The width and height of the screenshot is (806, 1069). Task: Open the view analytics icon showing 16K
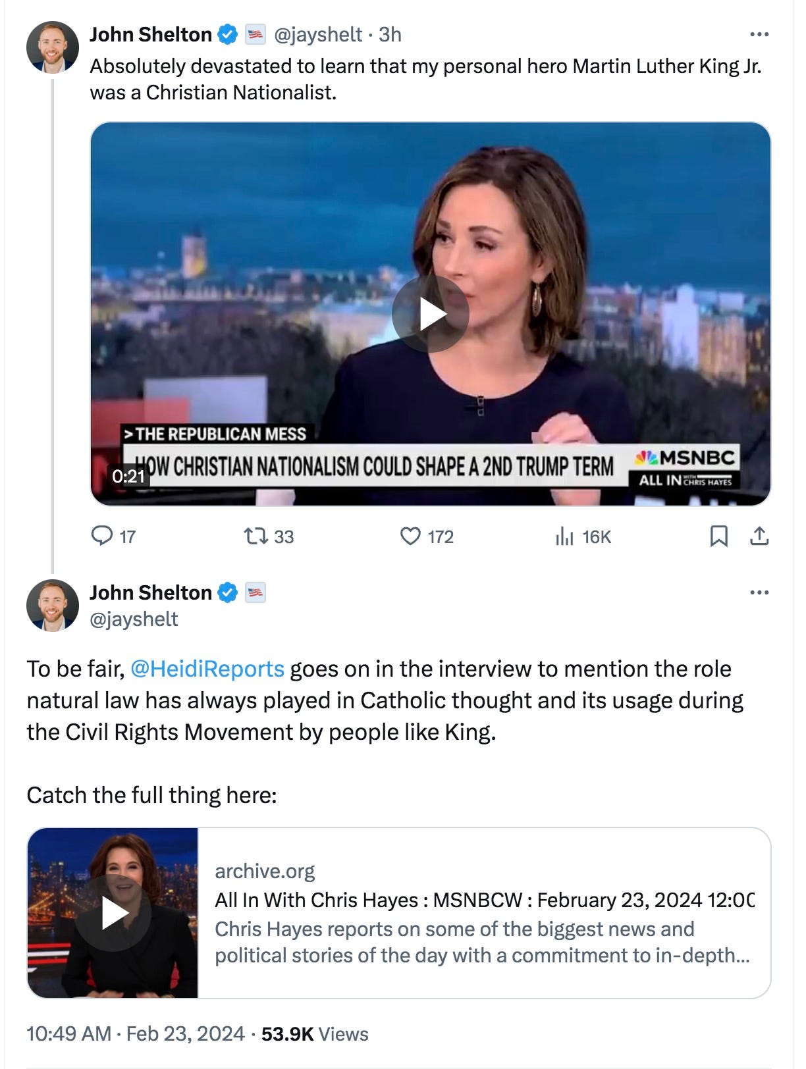pyautogui.click(x=564, y=536)
